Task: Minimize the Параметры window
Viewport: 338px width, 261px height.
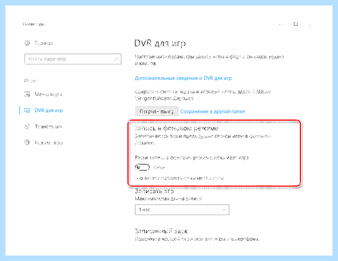Action: click(280, 24)
